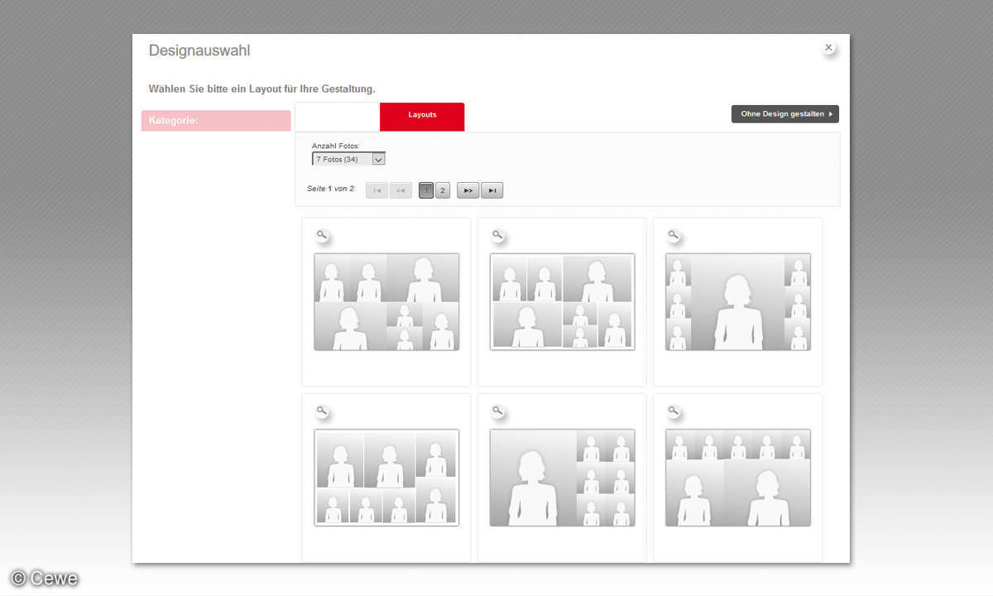Viewport: 993px width, 596px height.
Task: Zoom the bottom-middle layout via magnifier
Action: click(x=497, y=411)
